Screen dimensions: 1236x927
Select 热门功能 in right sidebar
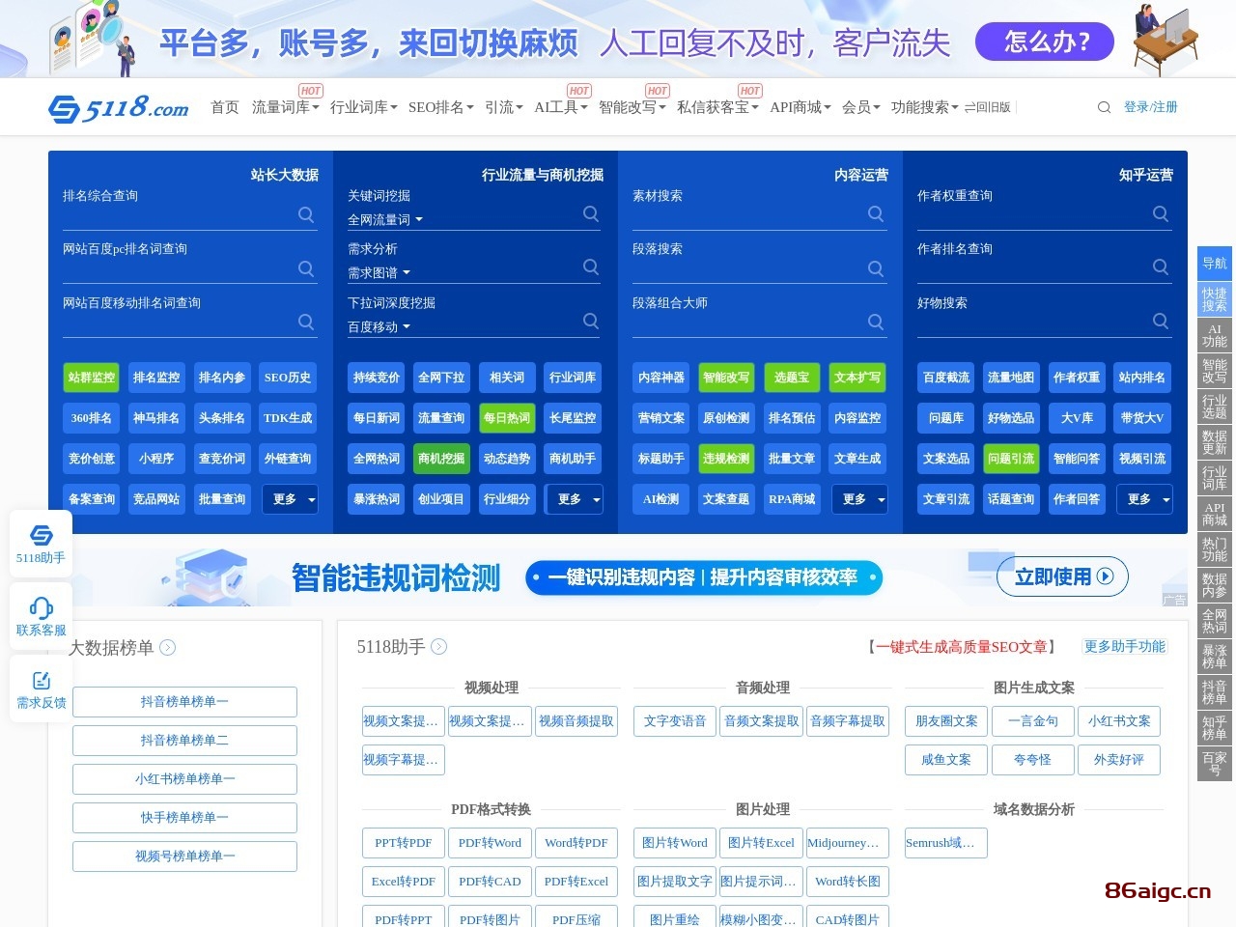point(1215,549)
